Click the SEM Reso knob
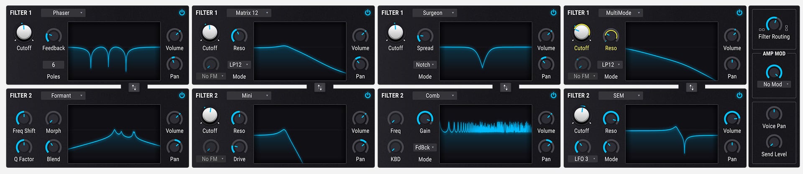This screenshot has height=174, width=803. (x=611, y=118)
